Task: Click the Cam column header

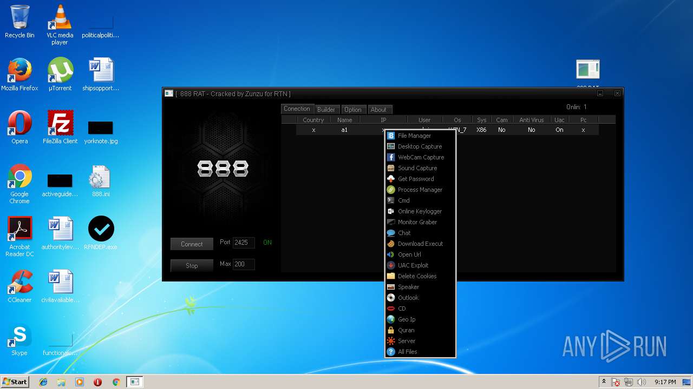Action: coord(502,120)
